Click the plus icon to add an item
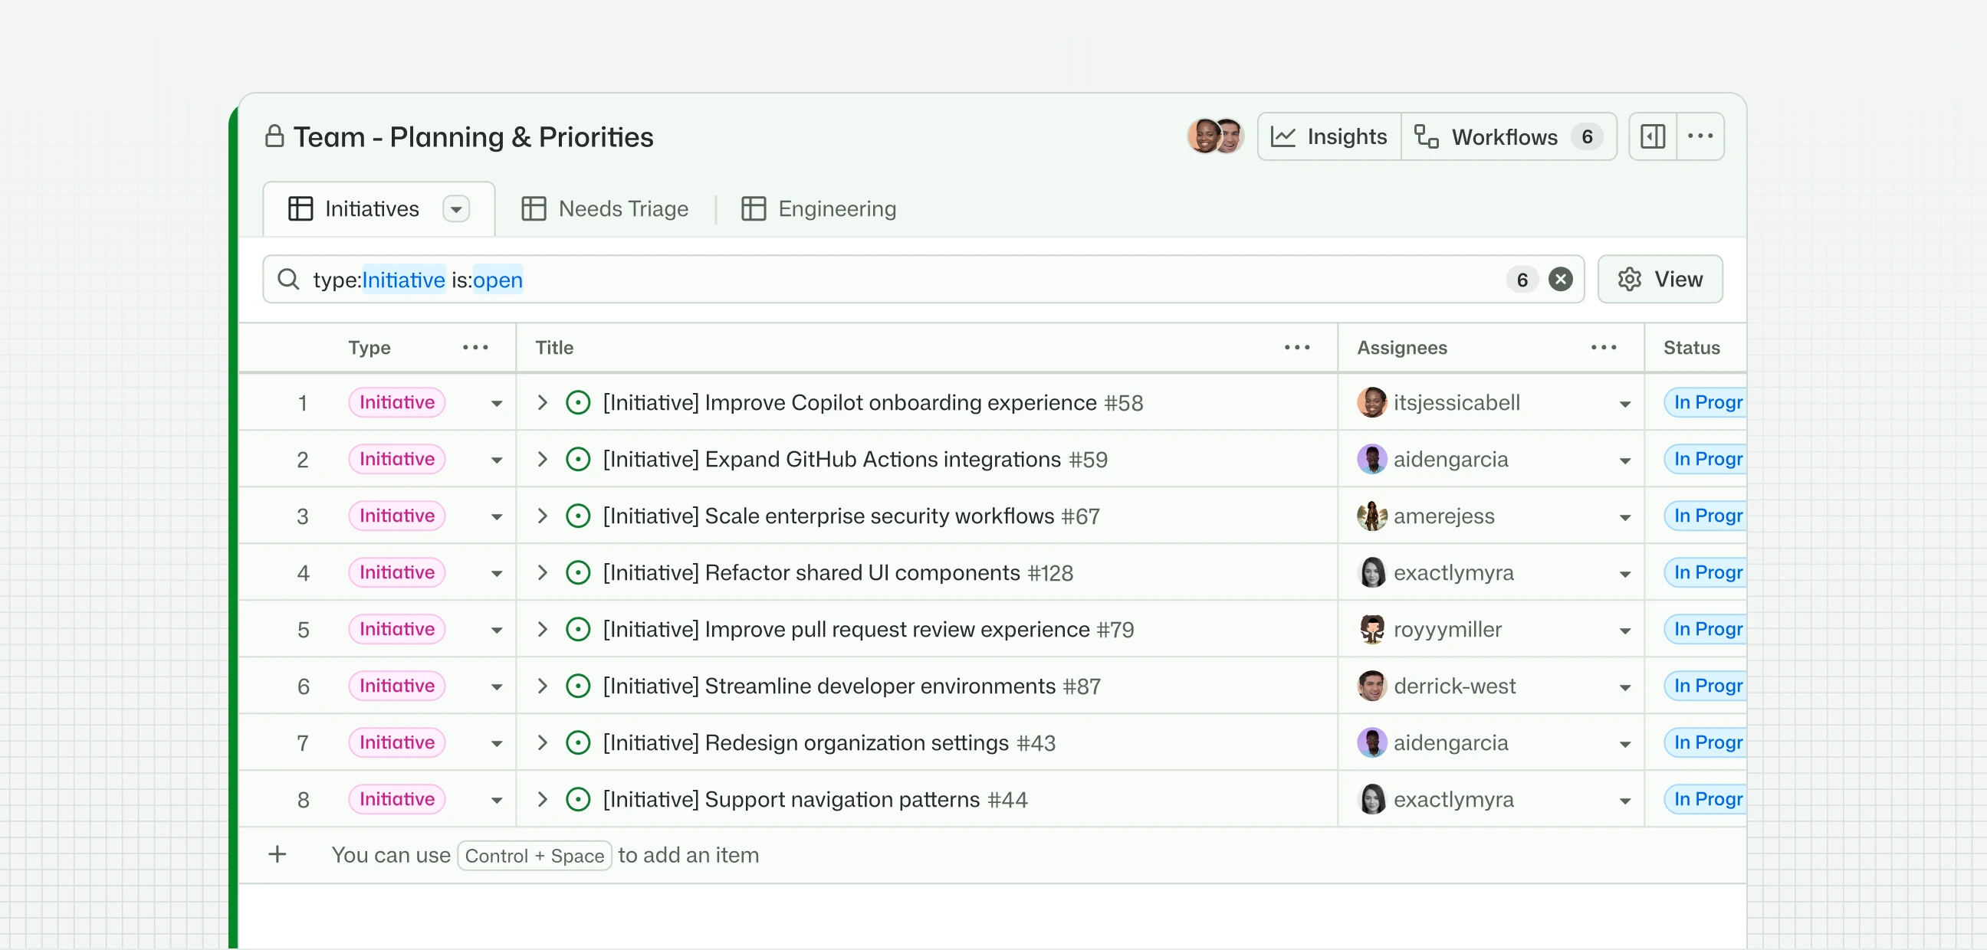Image resolution: width=1987 pixels, height=950 pixels. [277, 854]
